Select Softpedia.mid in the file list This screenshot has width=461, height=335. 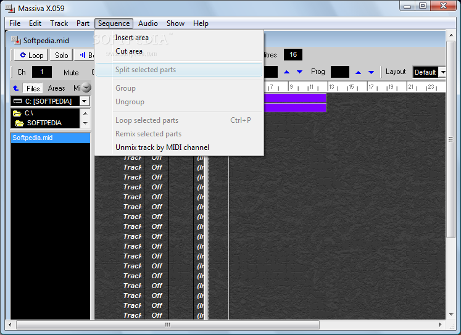point(51,138)
